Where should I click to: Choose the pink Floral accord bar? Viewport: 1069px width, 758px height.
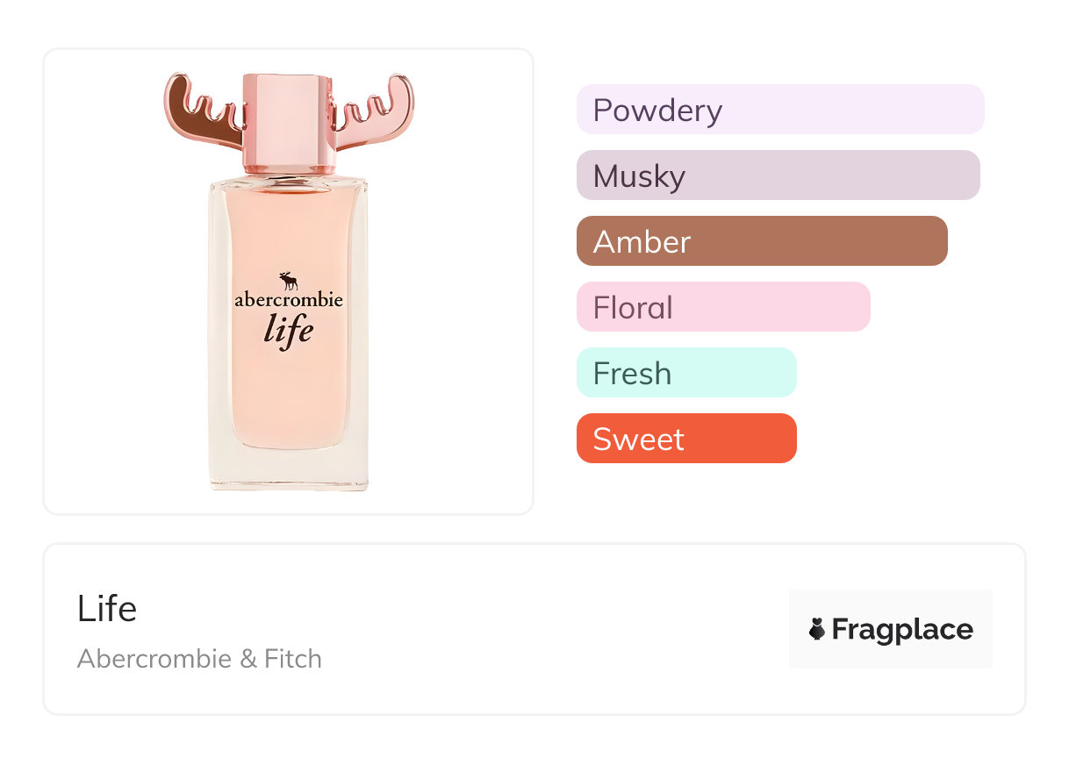pos(723,307)
